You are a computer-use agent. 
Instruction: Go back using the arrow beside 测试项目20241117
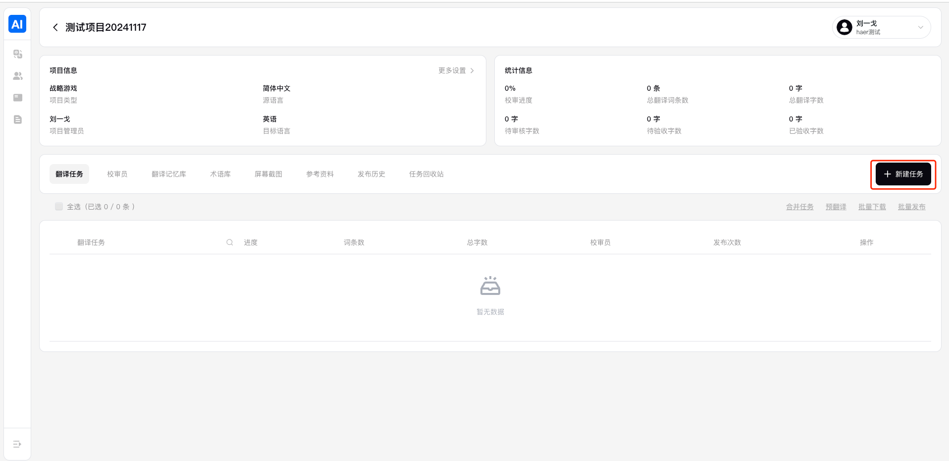(55, 27)
